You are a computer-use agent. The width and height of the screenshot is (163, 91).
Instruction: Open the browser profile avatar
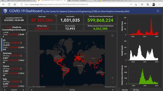[154, 5]
